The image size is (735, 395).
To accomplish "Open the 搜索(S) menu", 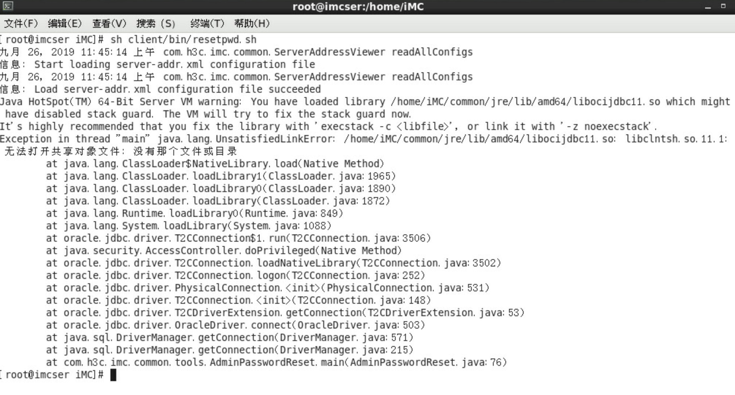I will [x=156, y=24].
